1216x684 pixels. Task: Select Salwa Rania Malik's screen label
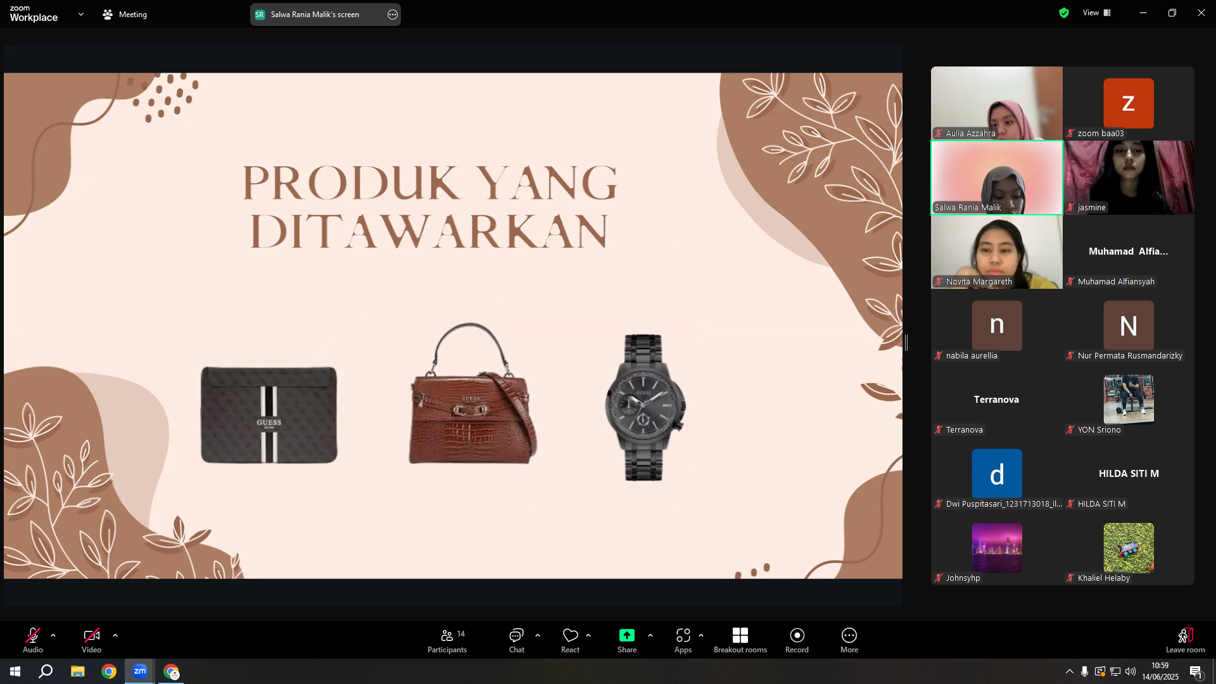[315, 15]
